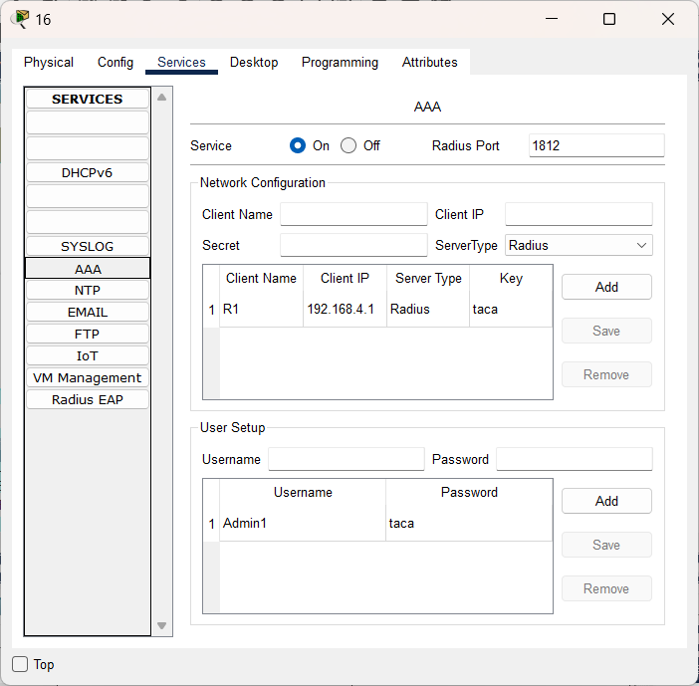This screenshot has height=686, width=699.
Task: Click the Username column header
Action: [303, 493]
